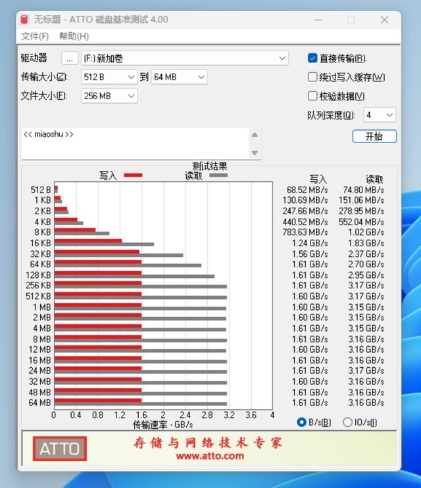Open the queue depth dropdown showing 4
The height and width of the screenshot is (488, 421).
coord(380,115)
